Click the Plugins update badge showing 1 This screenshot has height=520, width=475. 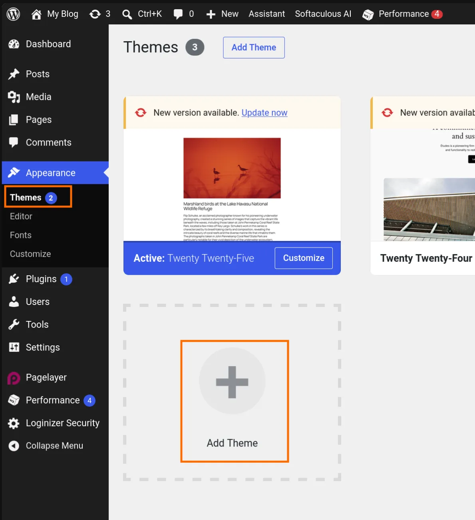click(66, 279)
